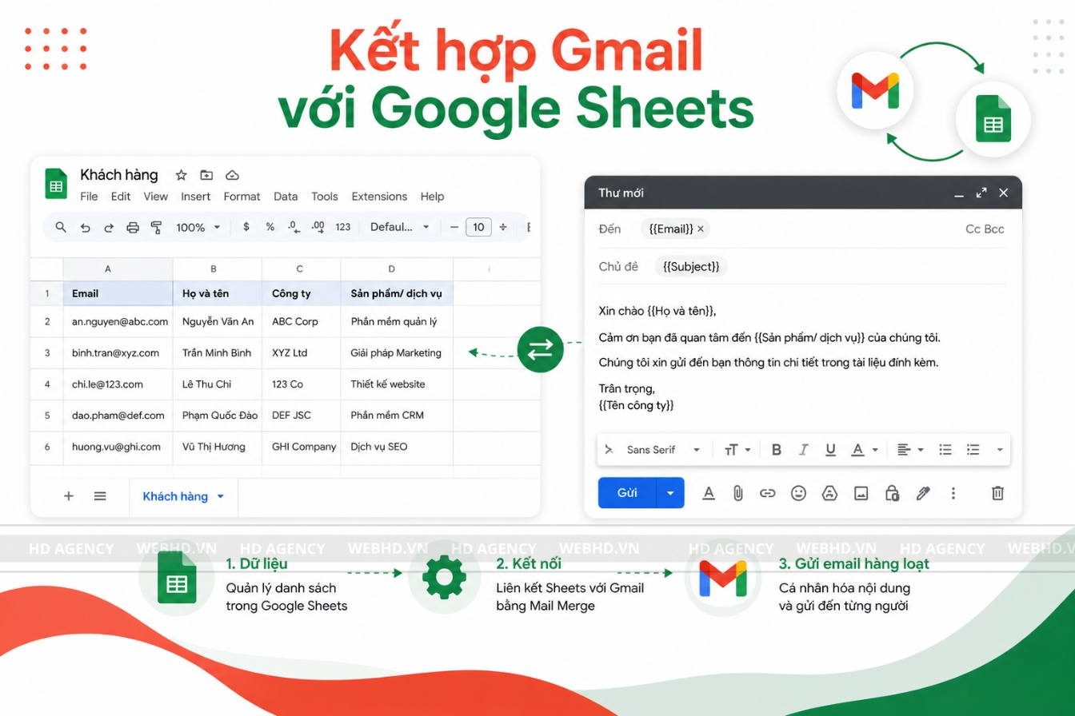Discard the draft with the trash icon
This screenshot has width=1075, height=716.
point(997,493)
